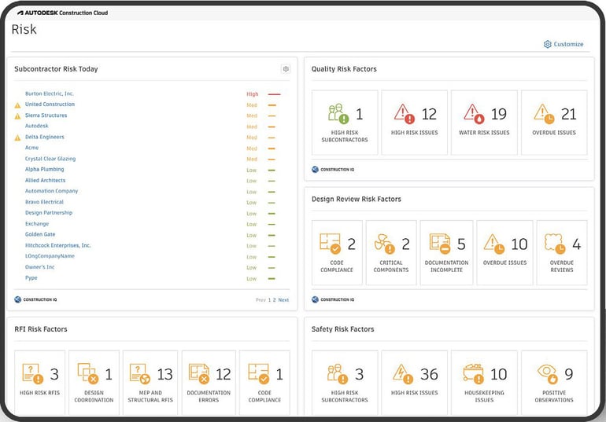Click the count 19 in Water Risk Issues
This screenshot has height=422, width=606.
tap(498, 114)
